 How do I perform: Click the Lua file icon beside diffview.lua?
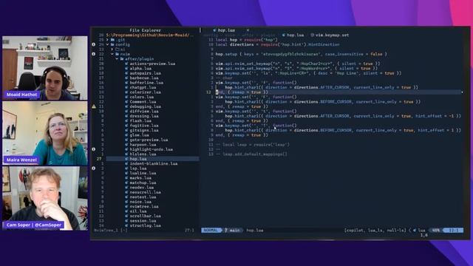[x=126, y=112]
